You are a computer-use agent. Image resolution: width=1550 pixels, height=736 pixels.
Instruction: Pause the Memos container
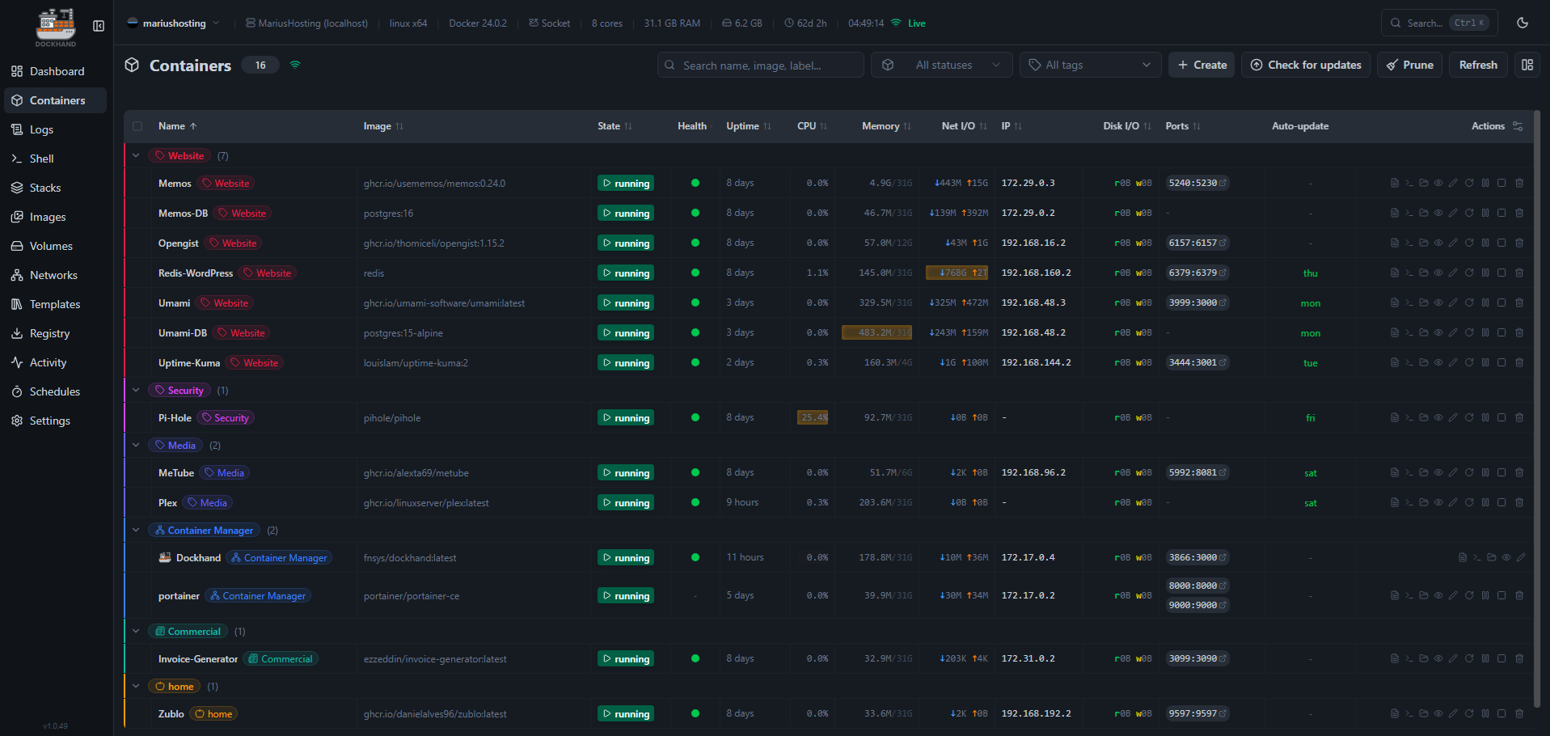pyautogui.click(x=1485, y=184)
